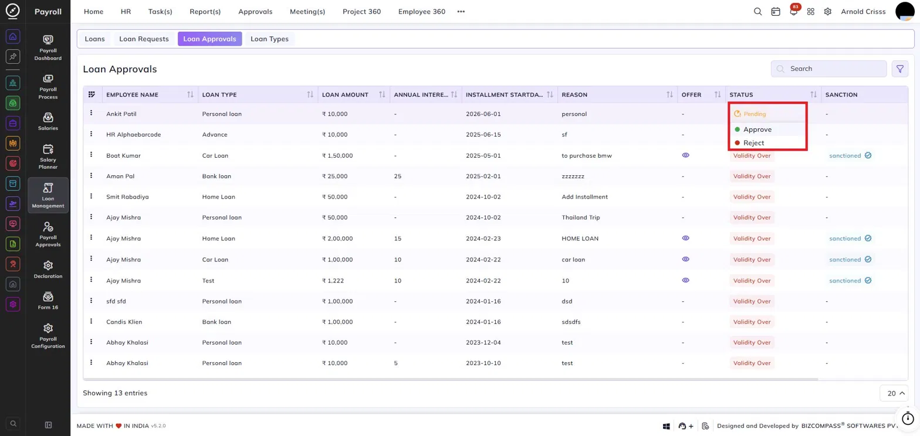Click the sanctioned badge for Boat Kumar
920x436 pixels.
[x=850, y=156]
